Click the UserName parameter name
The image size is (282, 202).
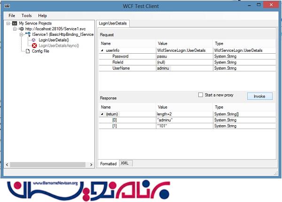pos(121,68)
